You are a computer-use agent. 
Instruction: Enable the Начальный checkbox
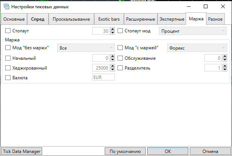(8, 58)
